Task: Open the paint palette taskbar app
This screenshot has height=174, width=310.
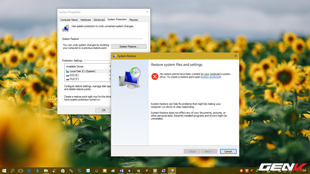Action: [x=113, y=171]
